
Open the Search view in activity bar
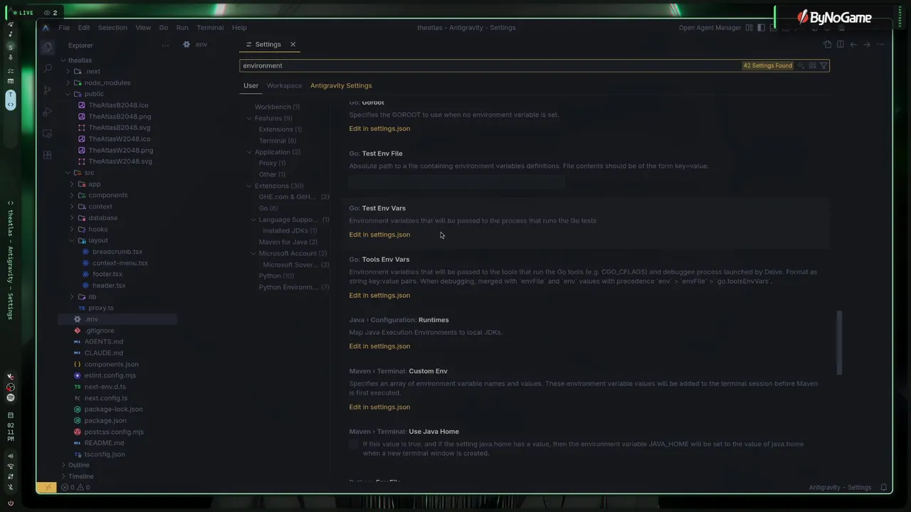click(47, 68)
